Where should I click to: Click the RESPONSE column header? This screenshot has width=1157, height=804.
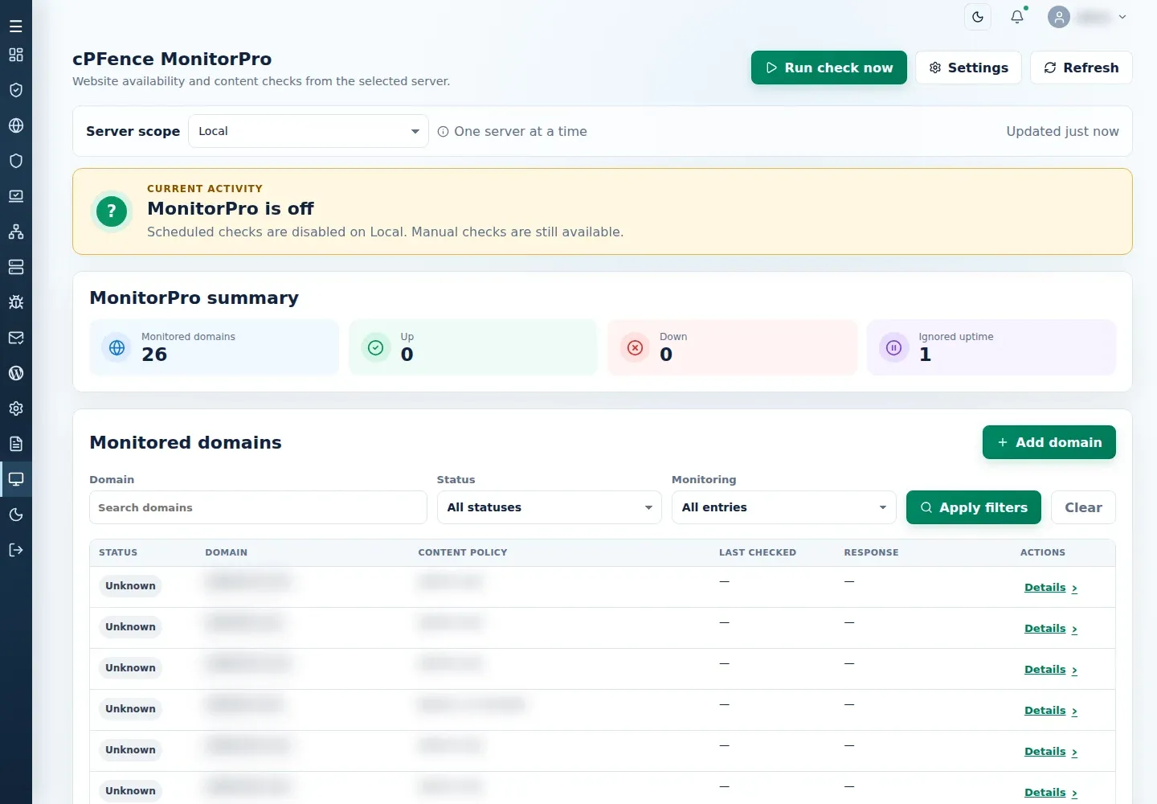871,552
